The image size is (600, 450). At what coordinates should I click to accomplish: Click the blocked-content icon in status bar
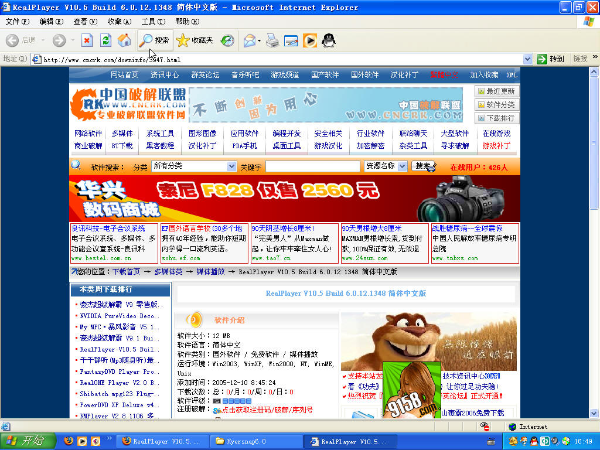(485, 427)
